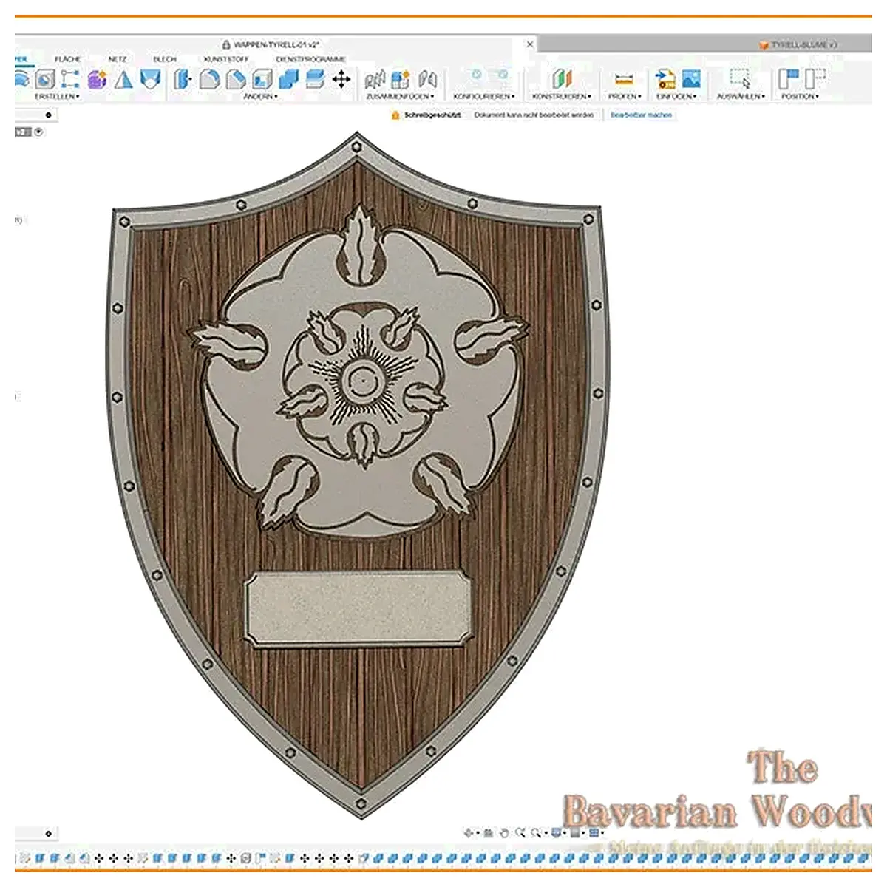Toggle the browser panel collapse dot
Image resolution: width=887 pixels, height=887 pixels.
(49, 115)
